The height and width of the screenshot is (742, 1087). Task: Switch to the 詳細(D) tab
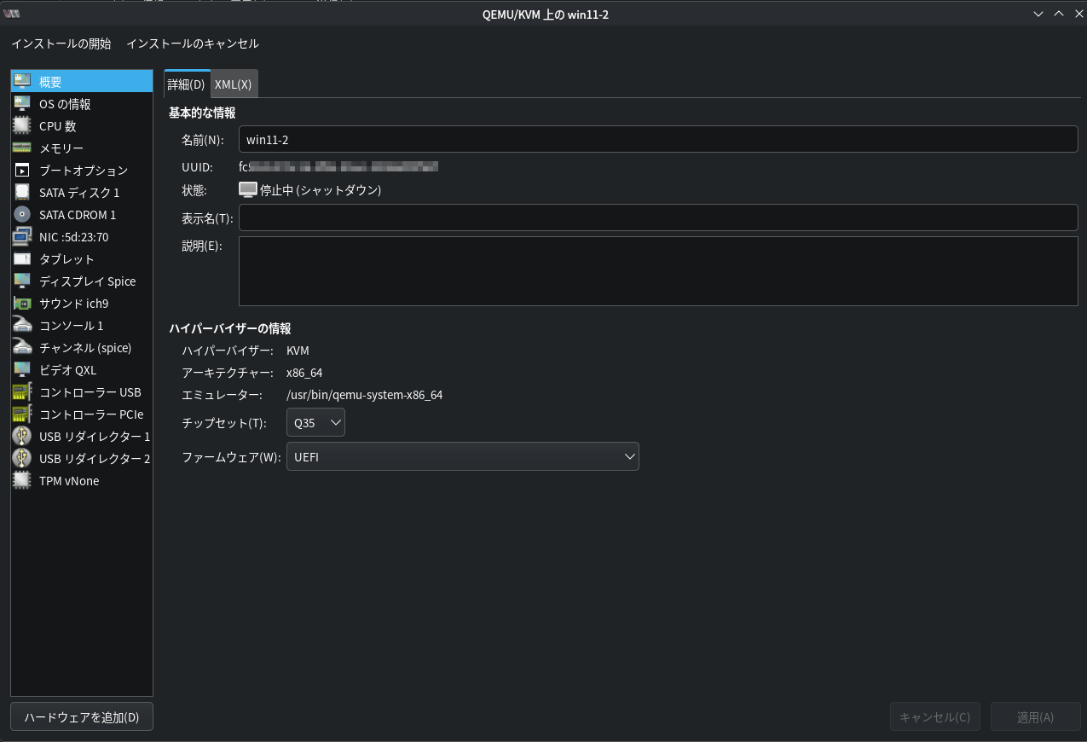click(x=187, y=84)
